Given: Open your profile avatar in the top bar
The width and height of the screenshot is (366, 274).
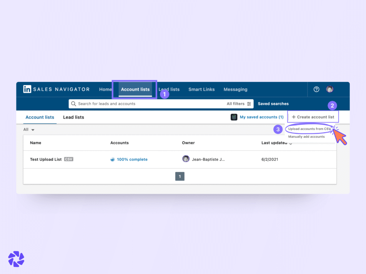Looking at the screenshot, I should point(330,89).
